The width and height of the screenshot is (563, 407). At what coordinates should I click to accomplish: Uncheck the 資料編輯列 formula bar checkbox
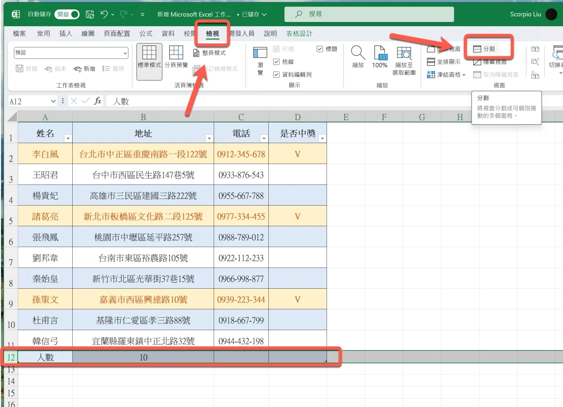click(x=276, y=75)
